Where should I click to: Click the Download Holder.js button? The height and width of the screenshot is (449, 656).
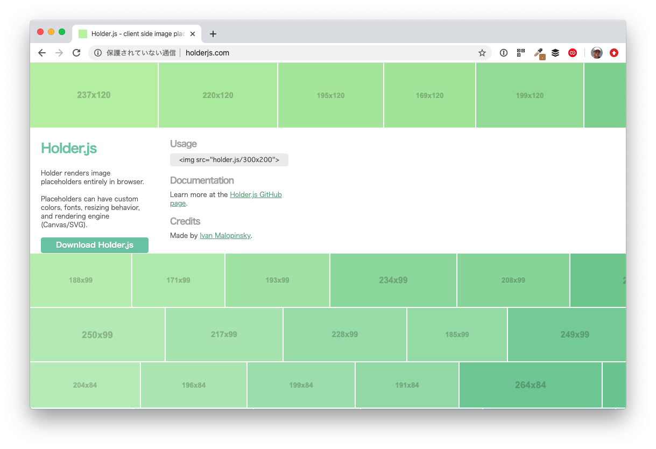(x=95, y=245)
